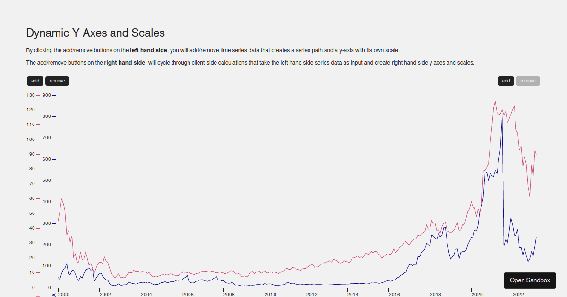The height and width of the screenshot is (297, 567).
Task: Click the blue series 2021 spike peak
Action: [x=502, y=118]
